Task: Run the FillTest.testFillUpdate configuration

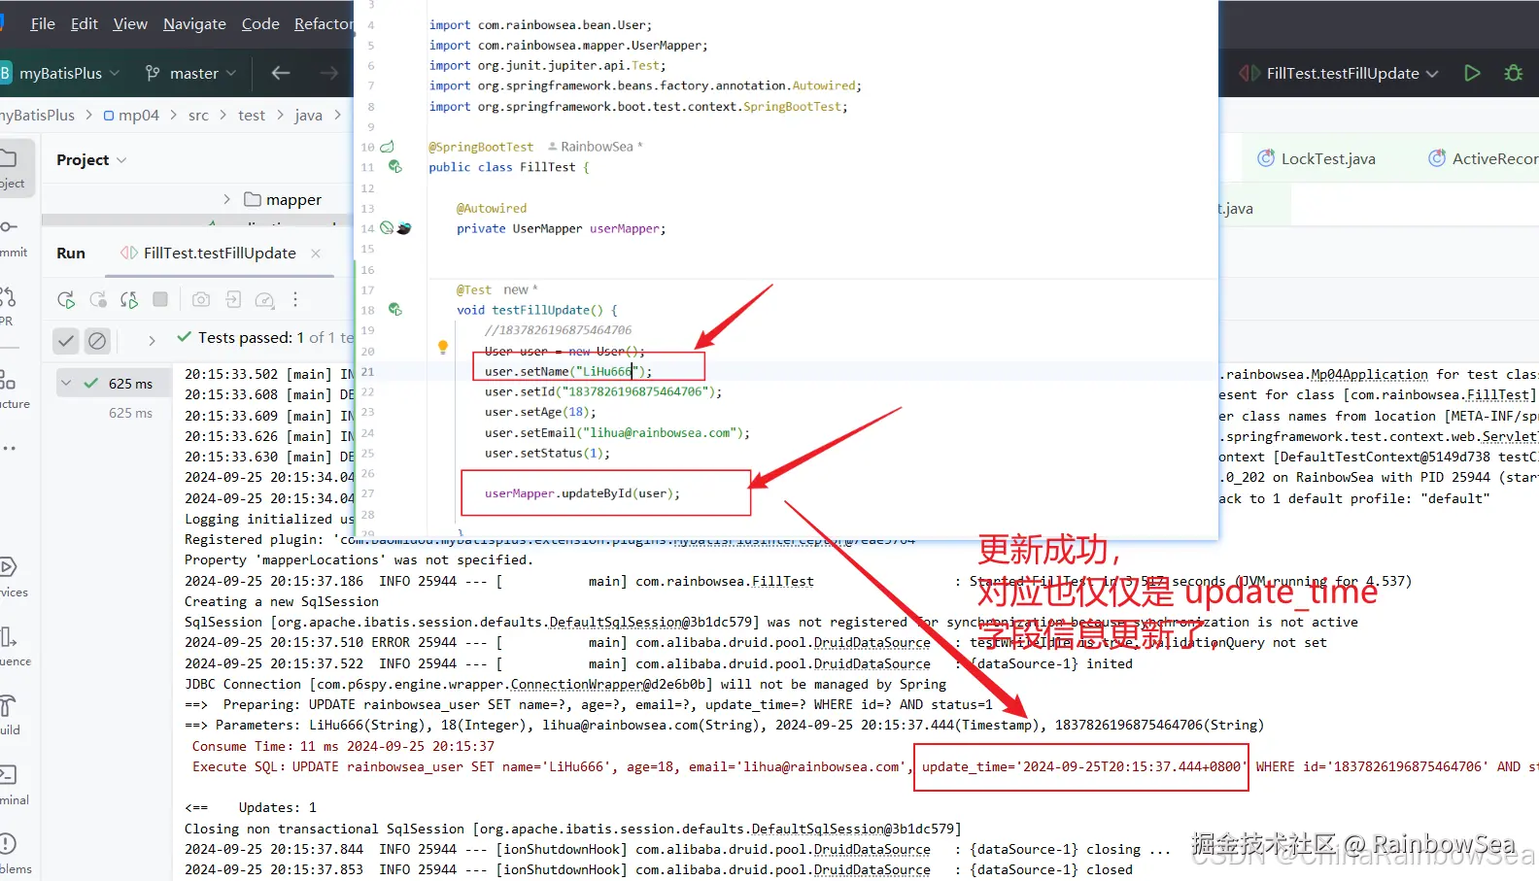Action: (1472, 73)
